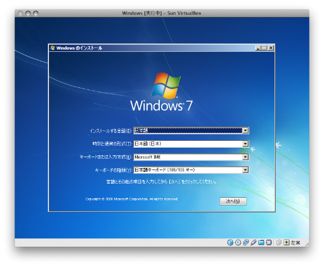Click the network adapters status icon
This screenshot has height=267, width=324.
pyautogui.click(x=246, y=243)
